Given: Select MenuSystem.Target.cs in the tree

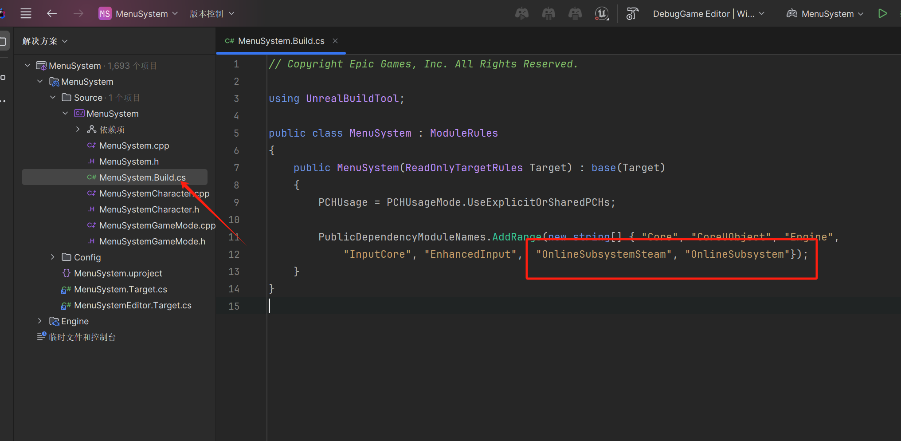Looking at the screenshot, I should (121, 289).
